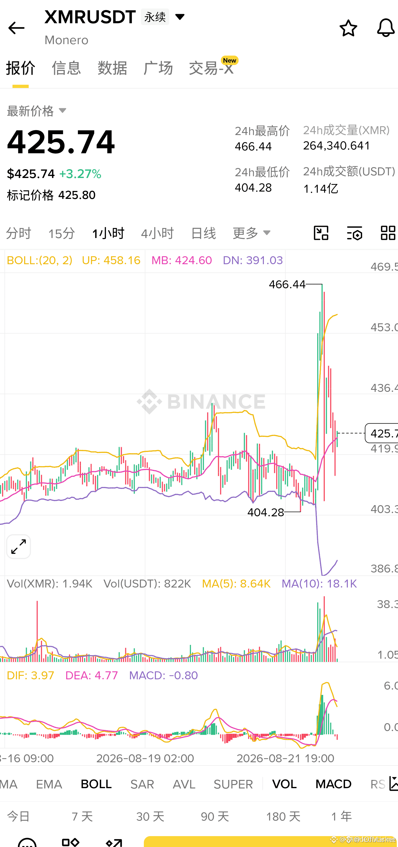The image size is (398, 847).
Task: Tap the UP: 458.16 Bollinger value
Action: pos(111,260)
